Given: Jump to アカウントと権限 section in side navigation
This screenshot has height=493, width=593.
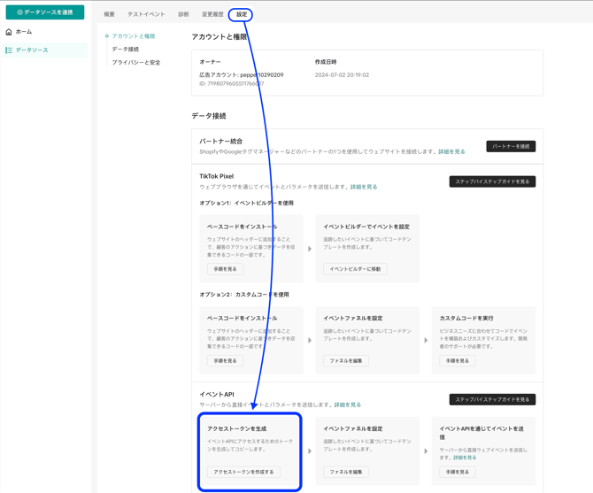Looking at the screenshot, I should pyautogui.click(x=133, y=36).
